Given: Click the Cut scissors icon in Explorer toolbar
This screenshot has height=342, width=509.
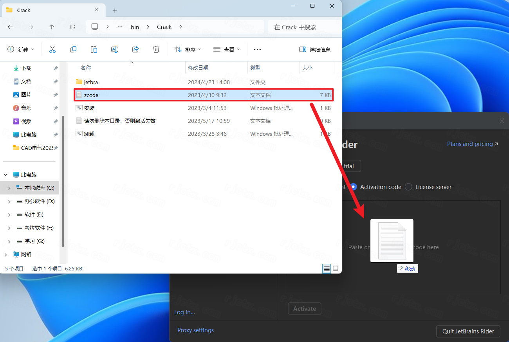Looking at the screenshot, I should [52, 49].
